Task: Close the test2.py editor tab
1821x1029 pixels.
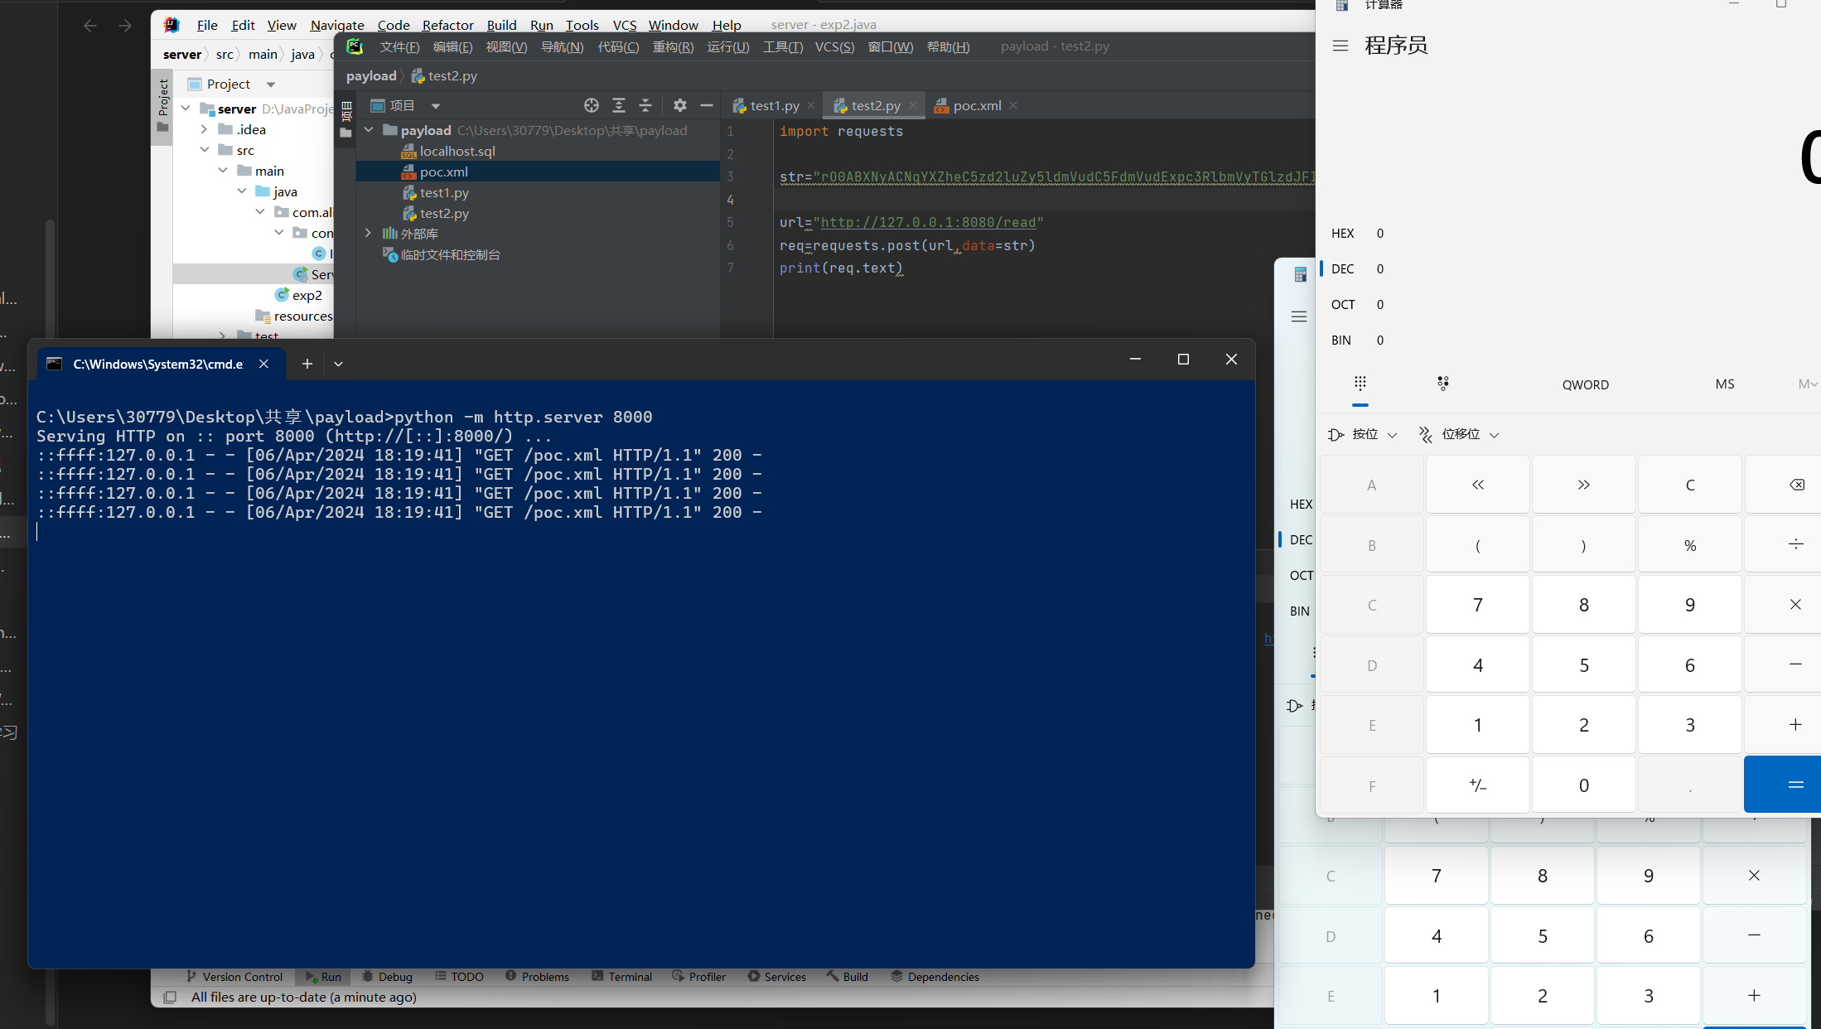Action: 912,105
